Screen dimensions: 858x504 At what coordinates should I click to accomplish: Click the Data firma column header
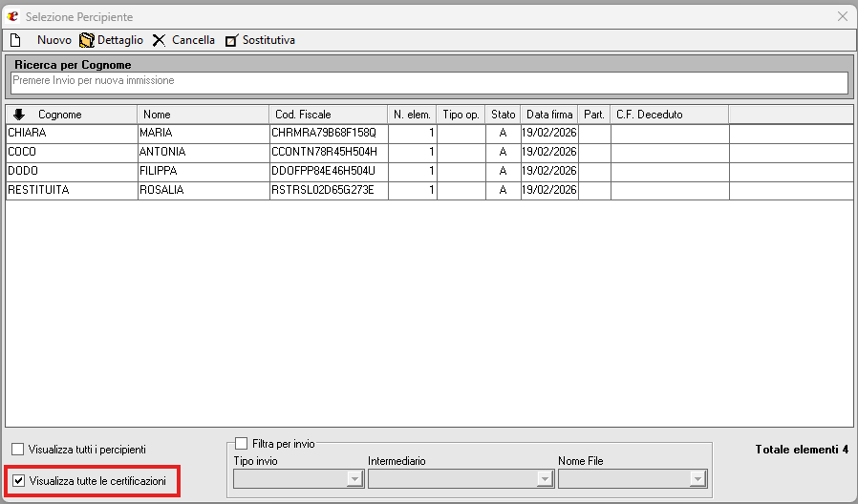pos(549,115)
